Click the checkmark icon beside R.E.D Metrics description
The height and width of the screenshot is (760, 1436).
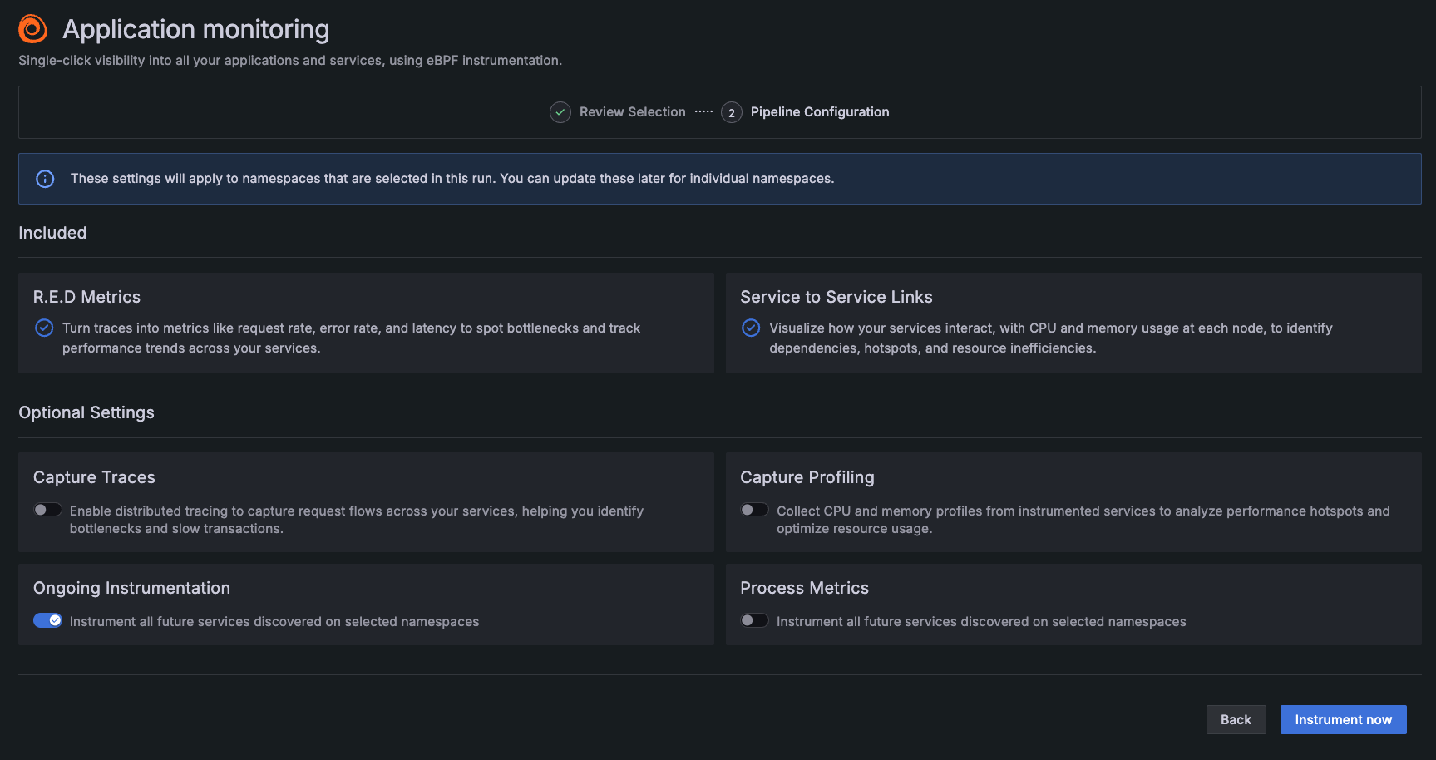pyautogui.click(x=44, y=328)
